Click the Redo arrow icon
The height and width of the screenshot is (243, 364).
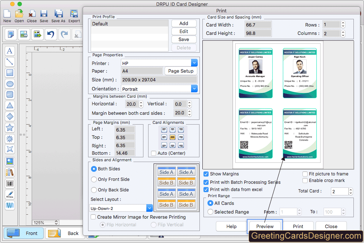coord(64,35)
